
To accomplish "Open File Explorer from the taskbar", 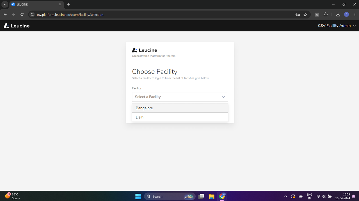I will (x=212, y=196).
